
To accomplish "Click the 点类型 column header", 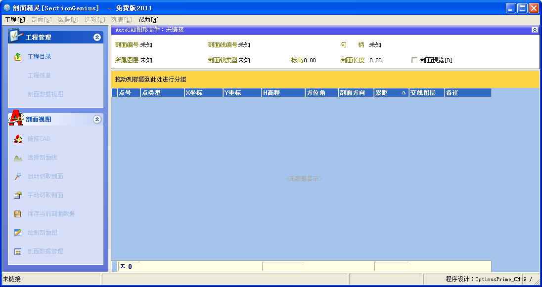I will tap(163, 92).
